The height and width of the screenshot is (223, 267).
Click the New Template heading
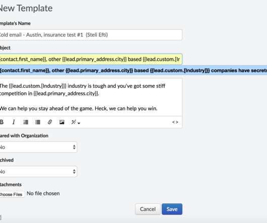click(26, 8)
